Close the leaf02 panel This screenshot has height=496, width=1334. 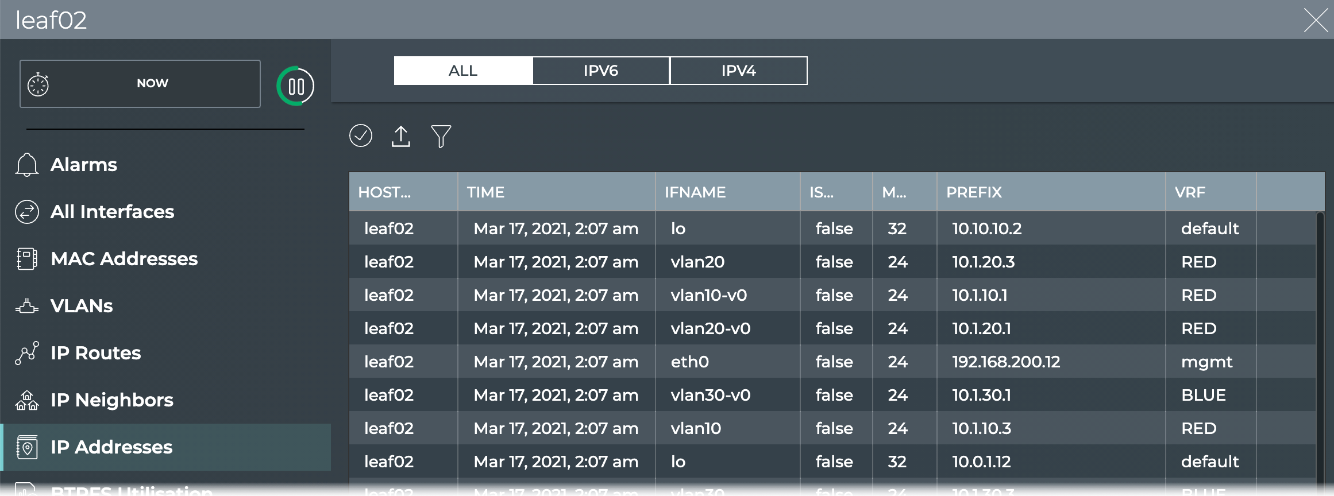coord(1316,21)
